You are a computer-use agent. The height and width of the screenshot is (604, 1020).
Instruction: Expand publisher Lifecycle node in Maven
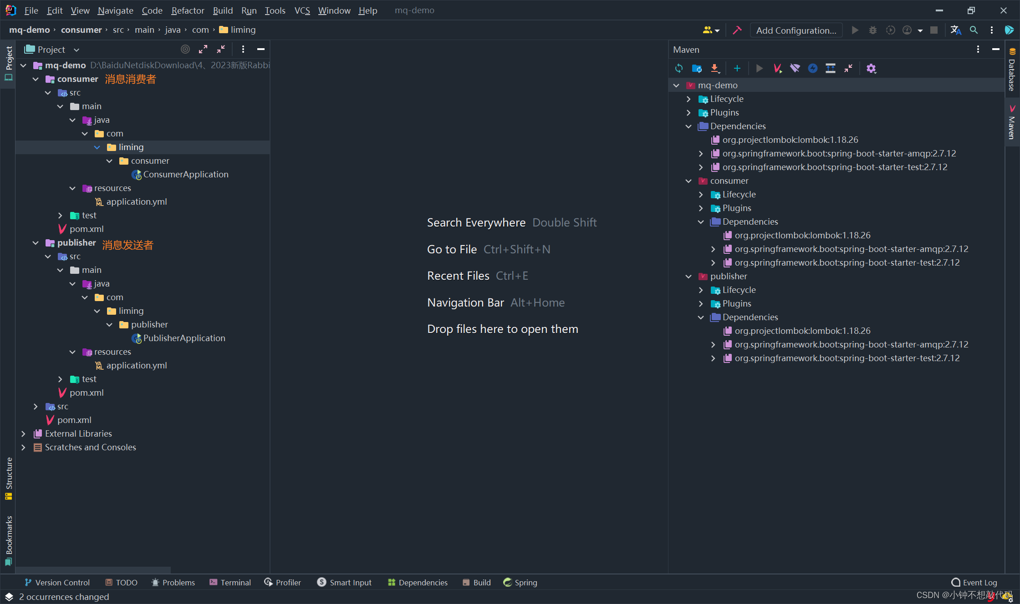[701, 290]
